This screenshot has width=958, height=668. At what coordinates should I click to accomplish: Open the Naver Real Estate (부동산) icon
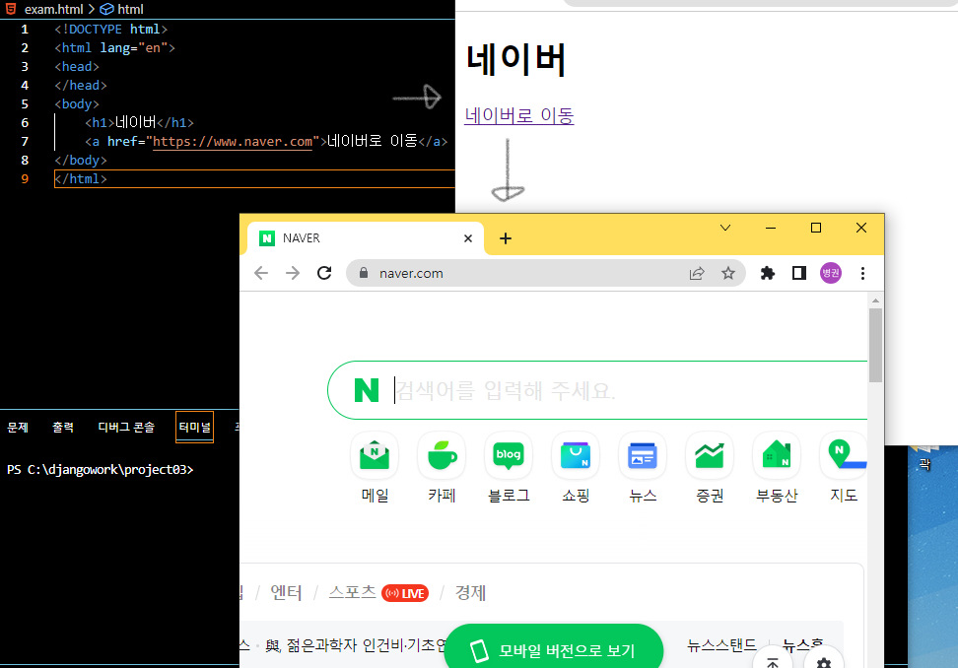click(777, 455)
